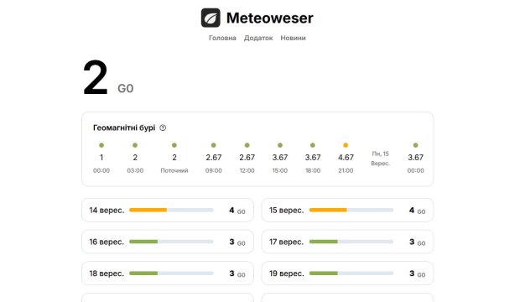Screen dimensions: 520x302
Task: Click the Meteoweser leaf logo icon
Action: pos(211,18)
